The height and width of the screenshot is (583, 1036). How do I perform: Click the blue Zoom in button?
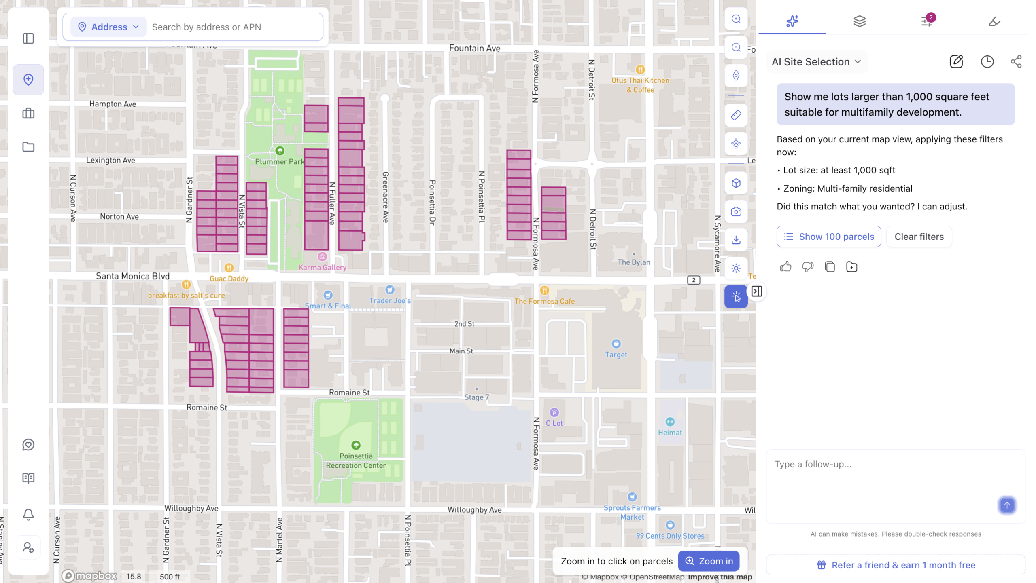pyautogui.click(x=708, y=561)
